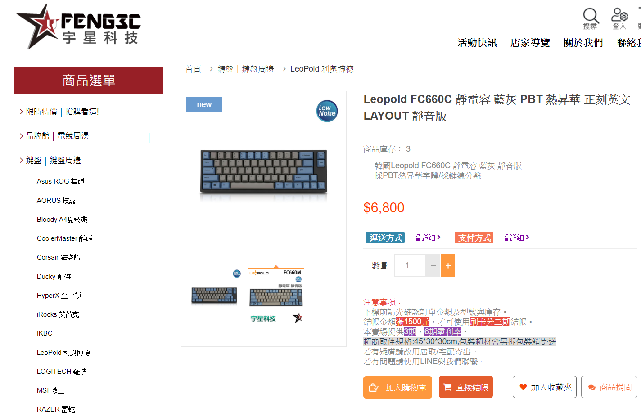
Task: Expand the 品牌館 電競周邊 category
Action: tap(149, 138)
